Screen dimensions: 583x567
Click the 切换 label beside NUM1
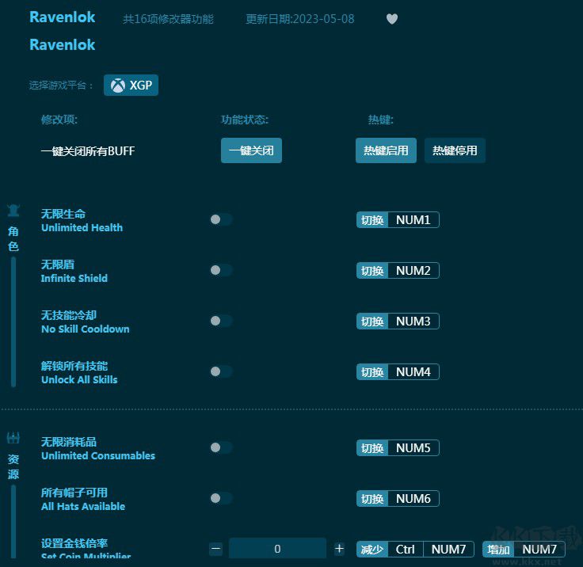372,219
